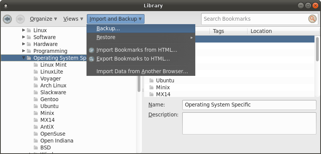Image resolution: width=321 pixels, height=154 pixels.
Task: Select Open Indiana in the folder tree
Action: 57,141
